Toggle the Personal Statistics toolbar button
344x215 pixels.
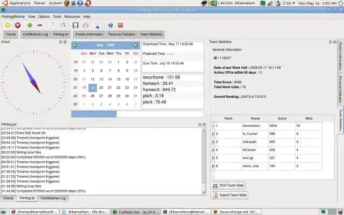click(121, 34)
